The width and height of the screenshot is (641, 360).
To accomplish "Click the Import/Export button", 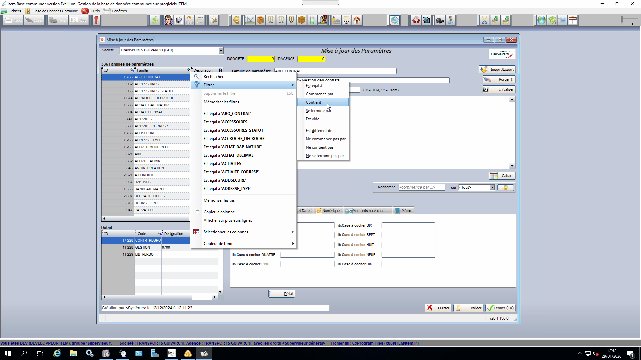I will pyautogui.click(x=497, y=69).
